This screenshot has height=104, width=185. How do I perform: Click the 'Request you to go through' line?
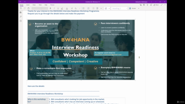(56, 14)
